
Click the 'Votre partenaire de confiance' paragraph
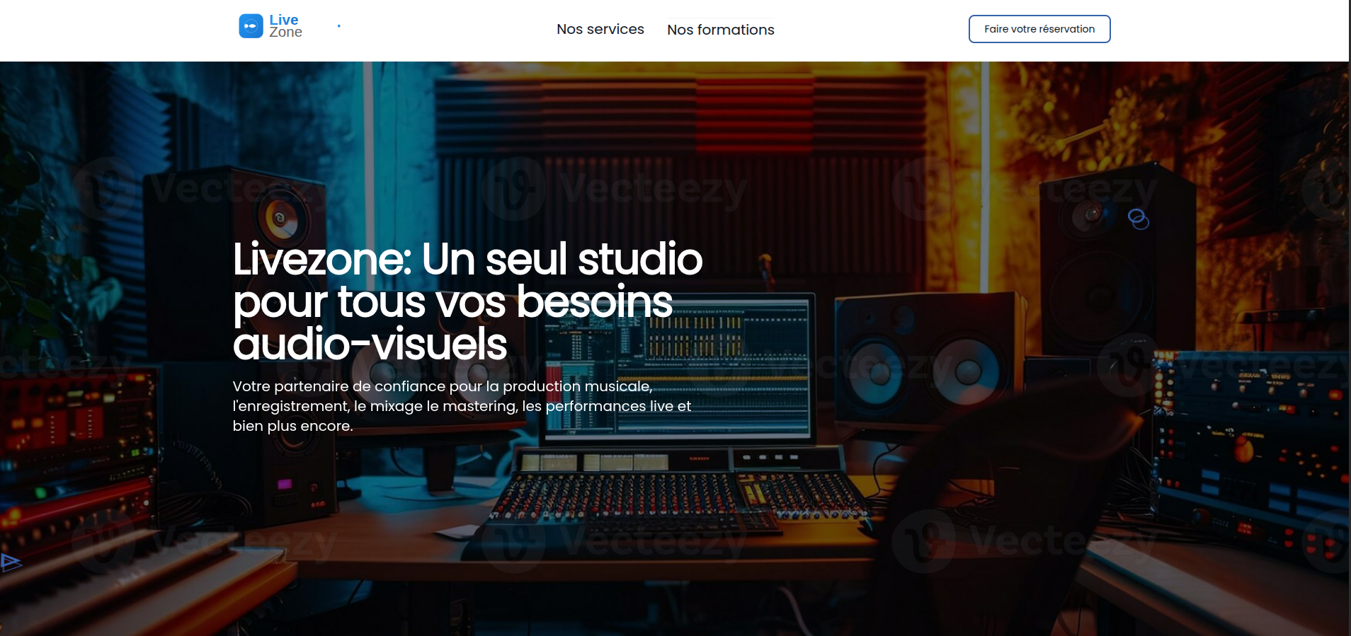point(462,406)
